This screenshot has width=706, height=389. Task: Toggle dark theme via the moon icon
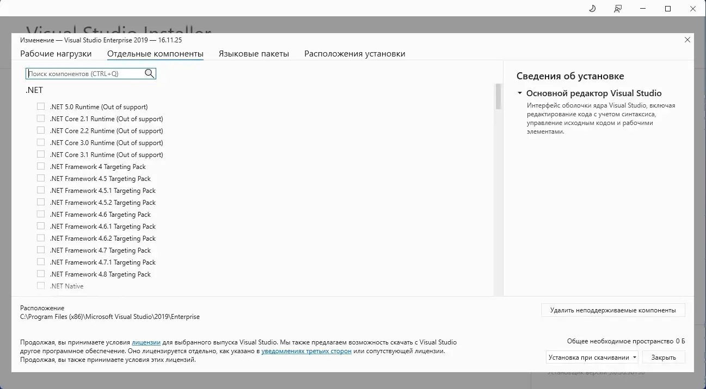tap(592, 8)
